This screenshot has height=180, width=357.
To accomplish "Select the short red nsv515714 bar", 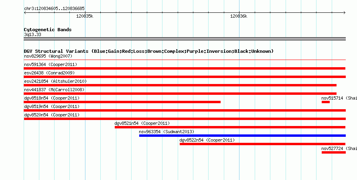I will click(326, 102).
